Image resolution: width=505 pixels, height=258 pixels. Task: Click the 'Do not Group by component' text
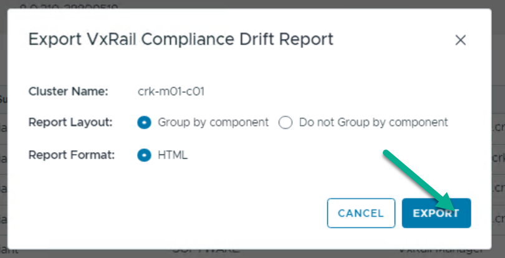373,123
